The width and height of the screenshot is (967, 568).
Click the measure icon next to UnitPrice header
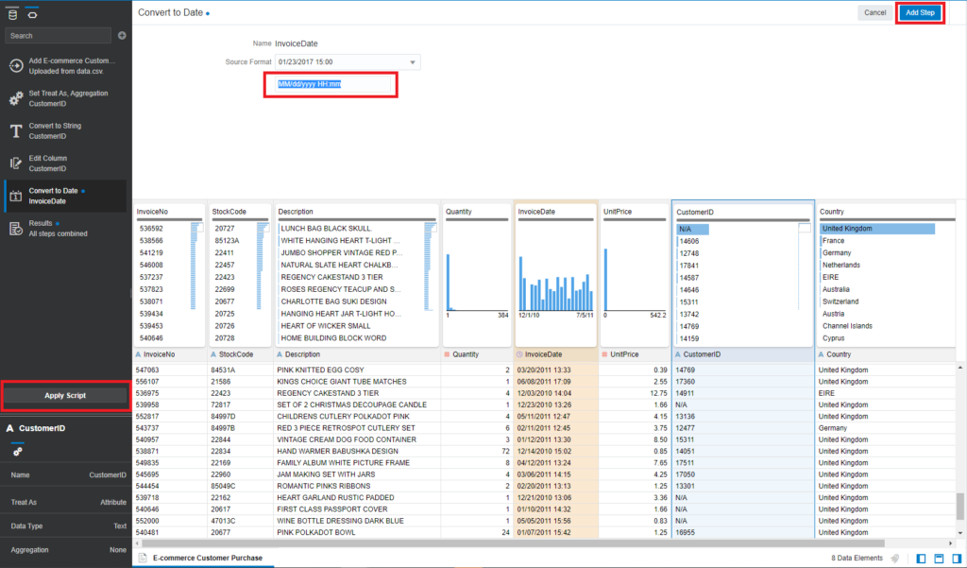(605, 355)
